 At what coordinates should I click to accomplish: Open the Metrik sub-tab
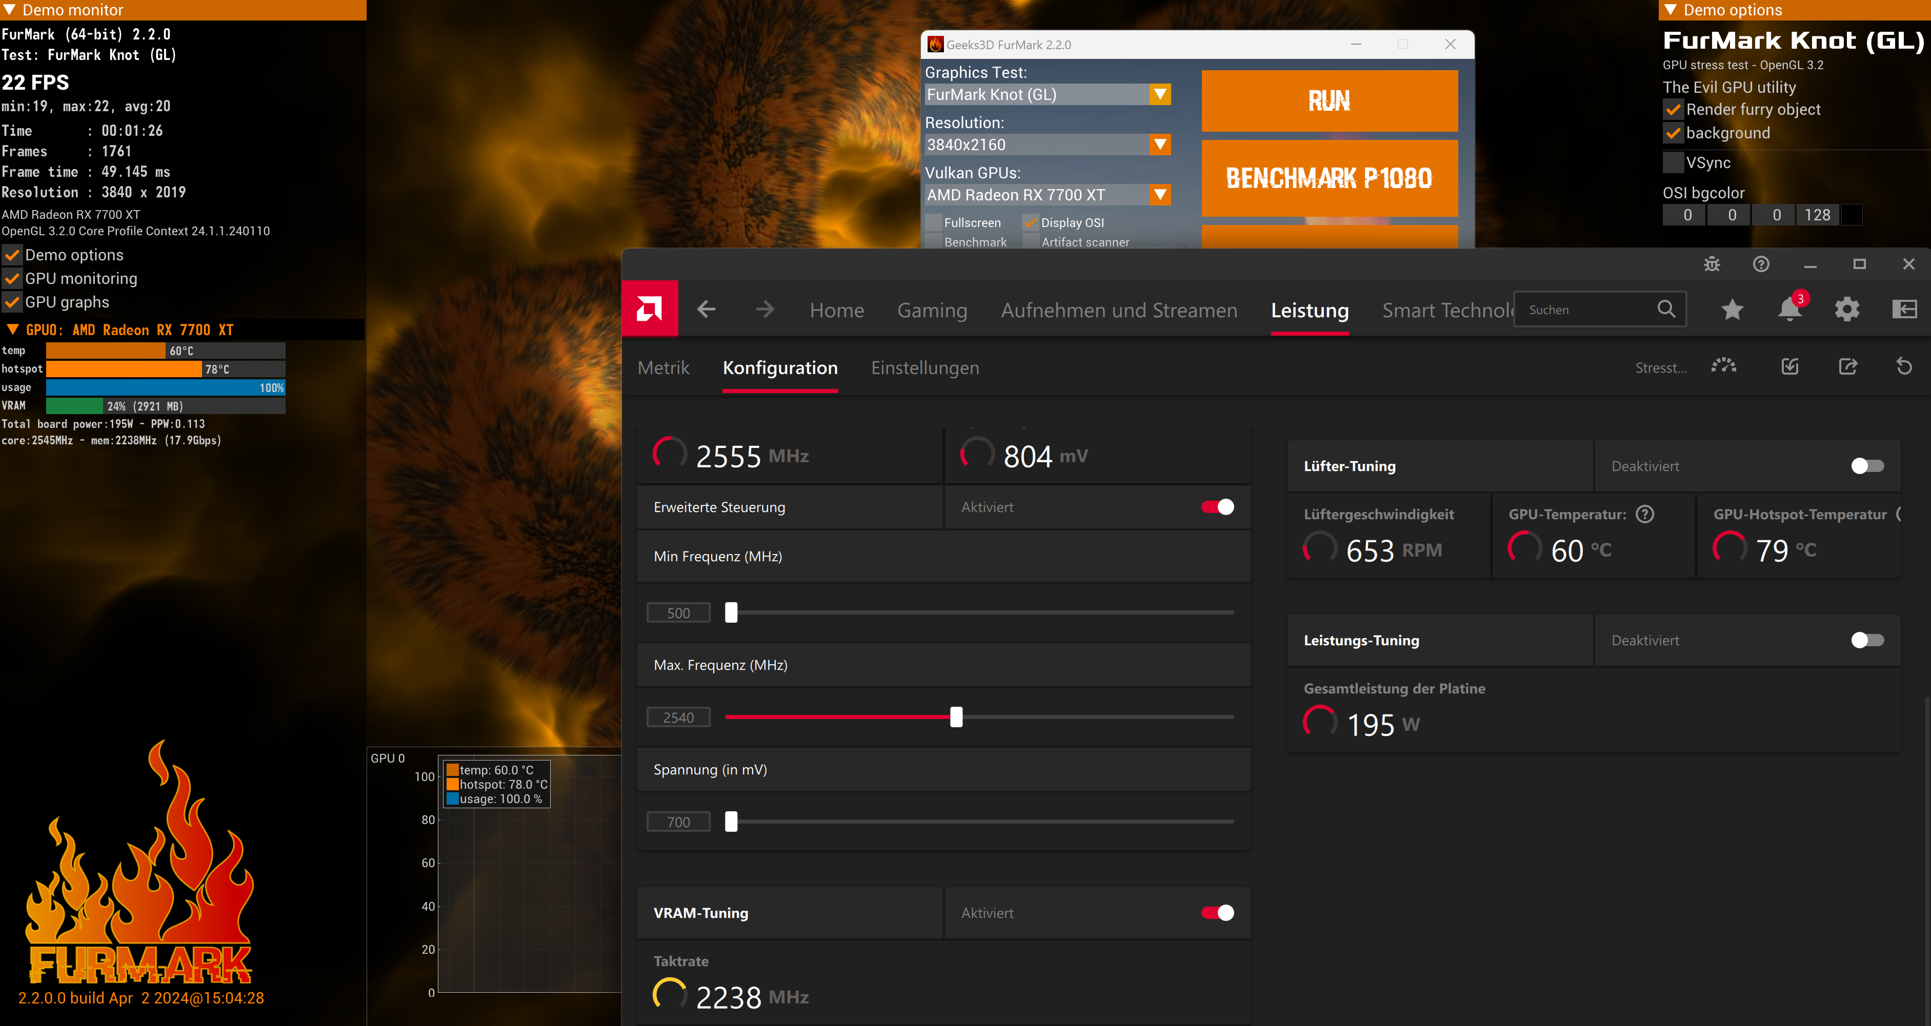click(663, 368)
